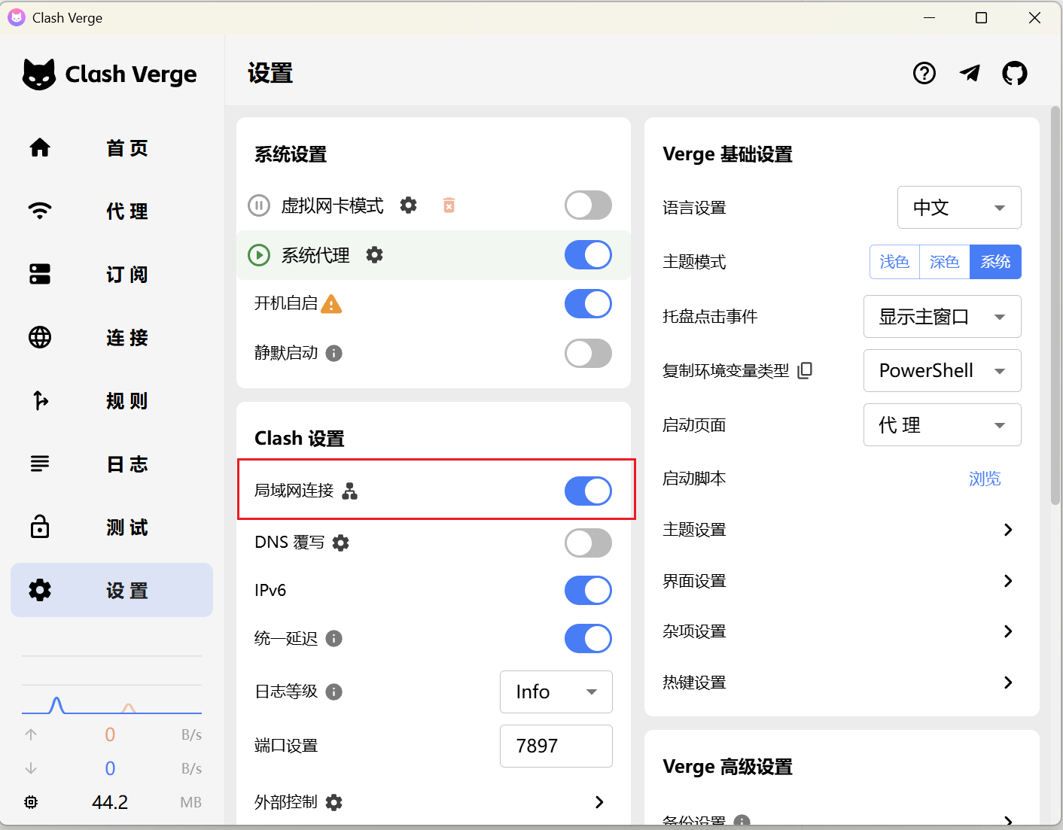1063x830 pixels.
Task: Open the language dropdown showing 中文
Action: point(958,208)
